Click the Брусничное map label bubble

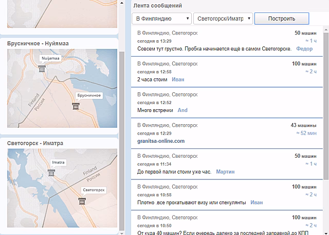[89, 95]
